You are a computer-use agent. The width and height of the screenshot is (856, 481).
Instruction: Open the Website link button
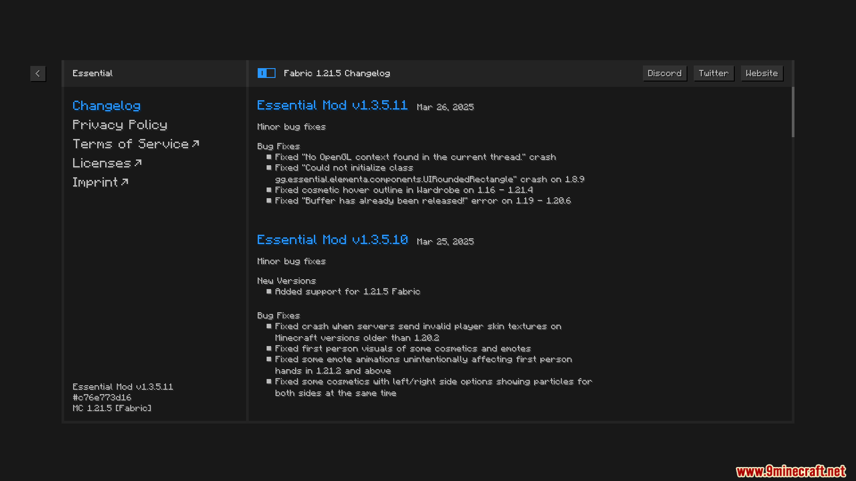coord(762,73)
